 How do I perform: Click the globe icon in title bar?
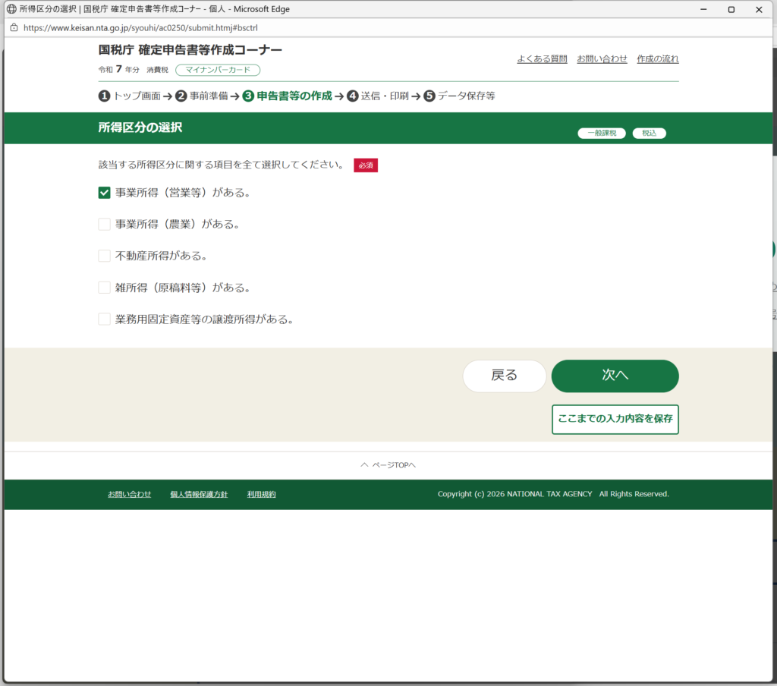coord(11,9)
